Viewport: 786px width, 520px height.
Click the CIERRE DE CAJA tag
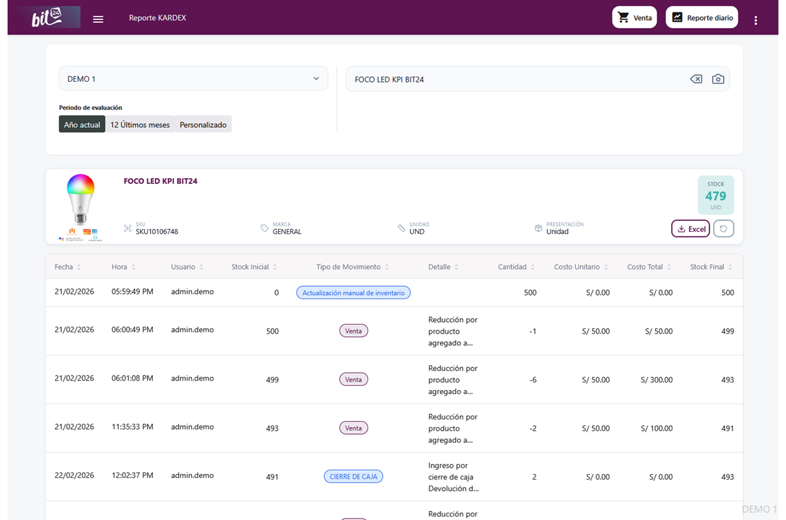[353, 476]
